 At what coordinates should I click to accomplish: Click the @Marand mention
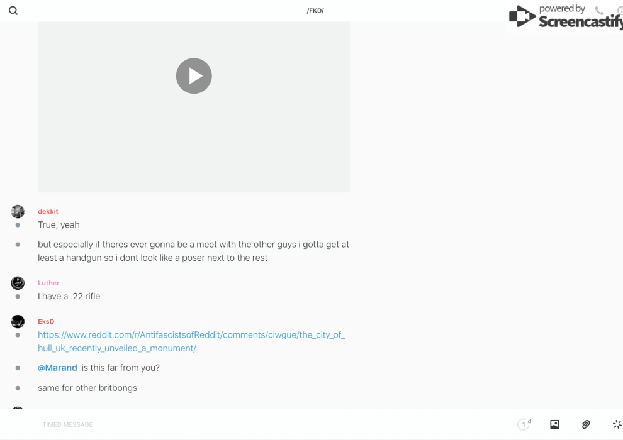pyautogui.click(x=57, y=368)
